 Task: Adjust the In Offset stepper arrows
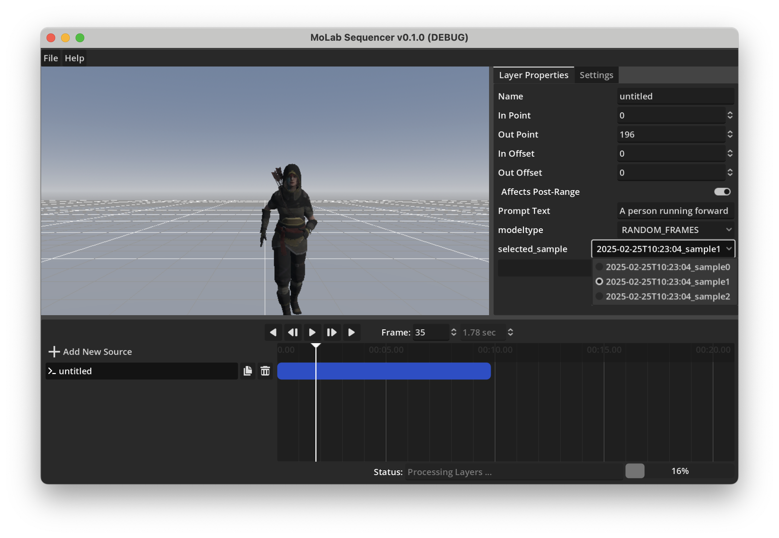[730, 153]
